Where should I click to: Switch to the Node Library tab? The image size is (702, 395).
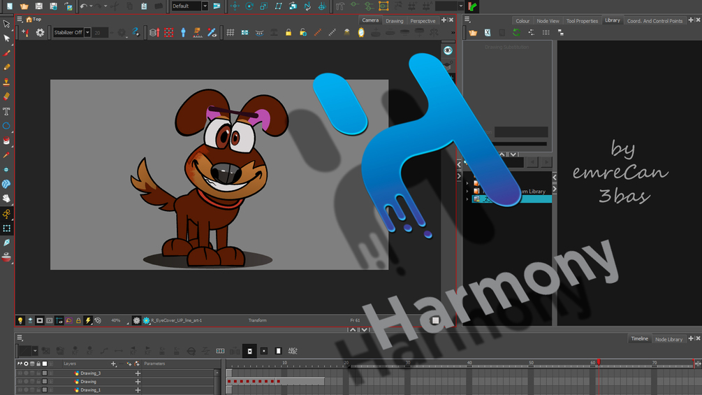pos(669,339)
